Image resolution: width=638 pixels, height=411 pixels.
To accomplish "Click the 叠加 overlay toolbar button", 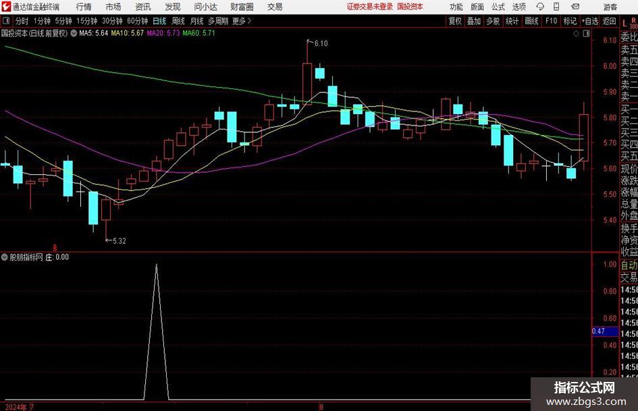I will coord(474,21).
